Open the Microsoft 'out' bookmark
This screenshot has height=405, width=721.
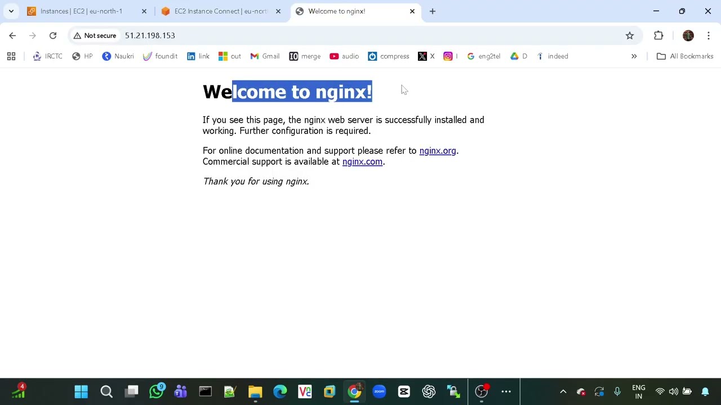click(x=229, y=56)
